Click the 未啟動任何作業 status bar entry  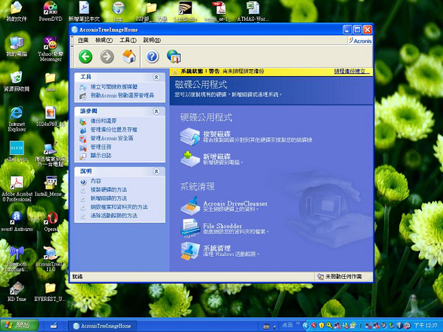340,277
